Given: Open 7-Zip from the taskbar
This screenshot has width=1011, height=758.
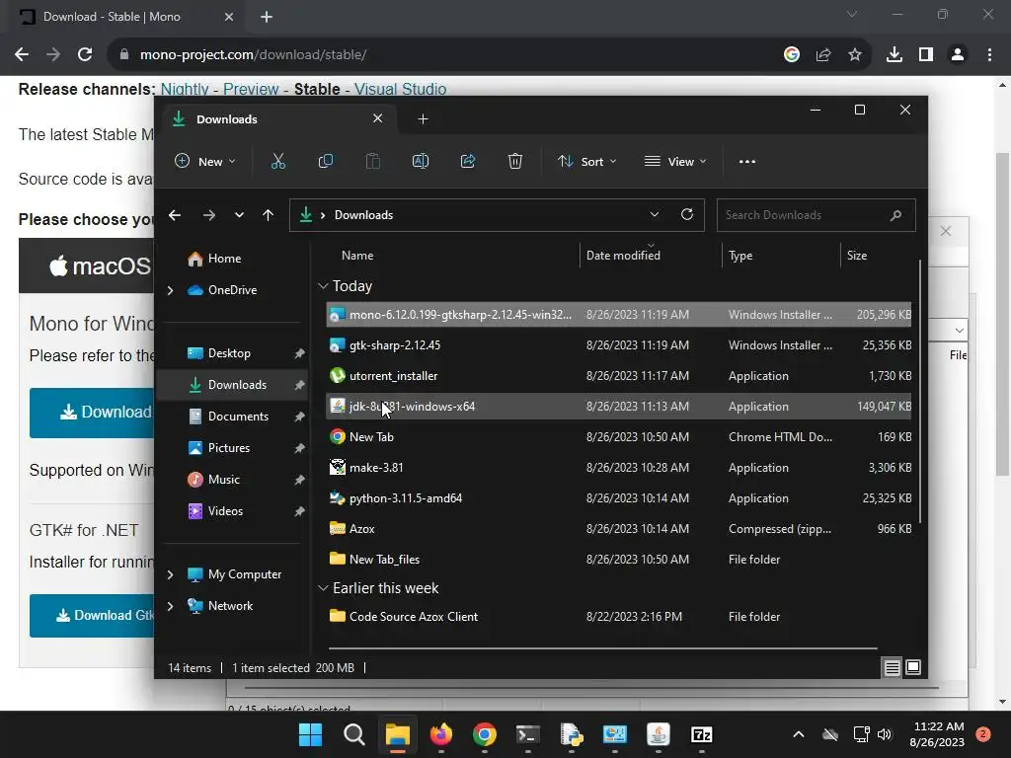Looking at the screenshot, I should (x=702, y=734).
